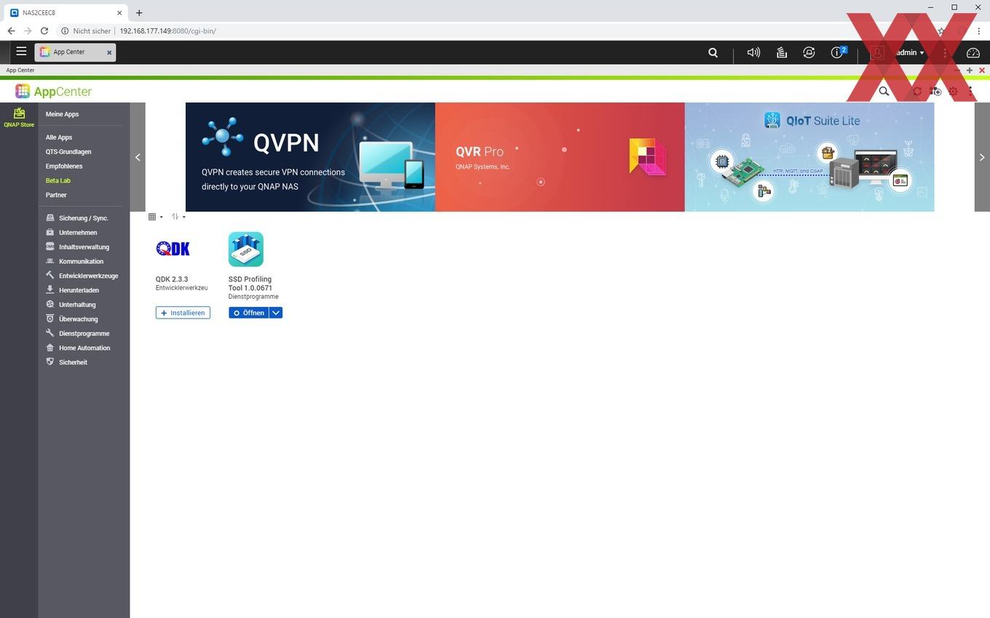Image resolution: width=990 pixels, height=618 pixels.
Task: Select QTS-Grundlagen in sidebar
Action: pyautogui.click(x=68, y=152)
